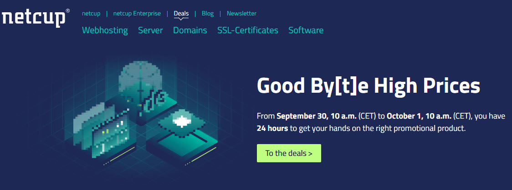Viewport: 512px width, 190px height.
Task: Click the netcup logo
Action: point(35,18)
